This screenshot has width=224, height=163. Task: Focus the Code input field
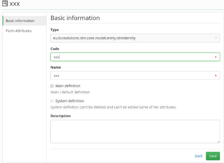click(x=135, y=57)
